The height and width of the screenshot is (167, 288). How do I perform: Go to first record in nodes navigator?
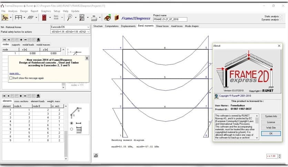pyautogui.click(x=4, y=40)
